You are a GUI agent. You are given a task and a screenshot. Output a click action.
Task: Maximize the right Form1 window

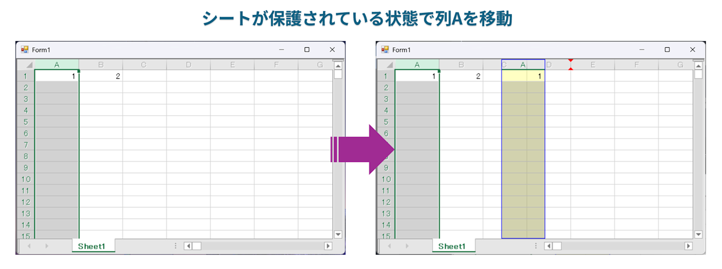tap(667, 49)
